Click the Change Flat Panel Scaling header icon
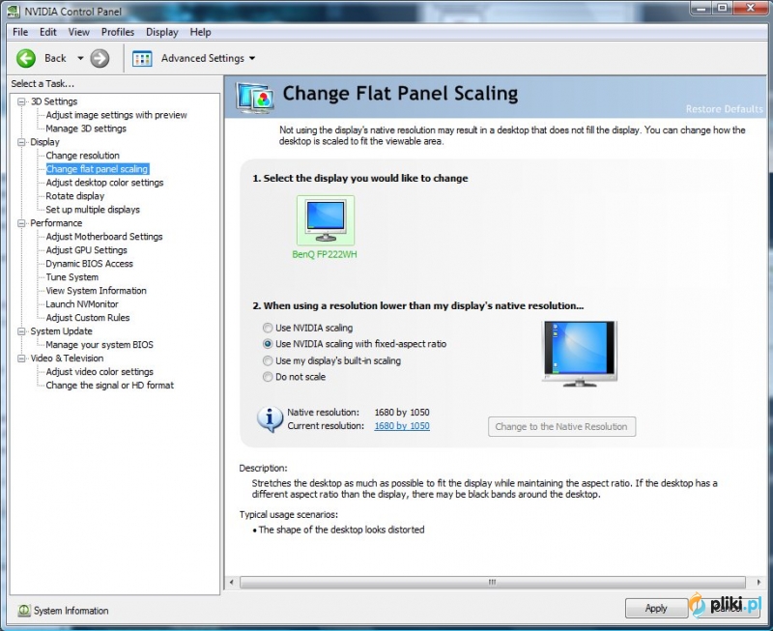 [255, 98]
